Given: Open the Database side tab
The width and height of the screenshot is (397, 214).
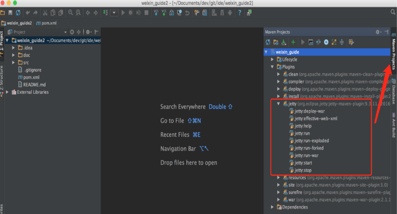Looking at the screenshot, I should pos(394,92).
